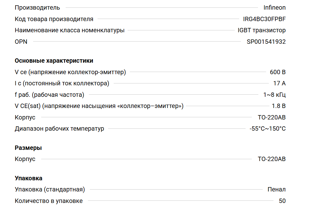Click the Наименование класса номенклатуры label

coord(70,30)
